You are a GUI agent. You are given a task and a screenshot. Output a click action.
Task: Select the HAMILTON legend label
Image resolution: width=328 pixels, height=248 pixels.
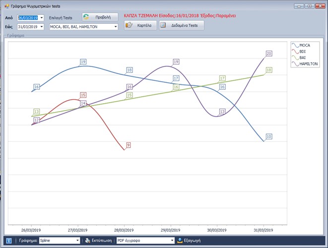click(x=309, y=64)
